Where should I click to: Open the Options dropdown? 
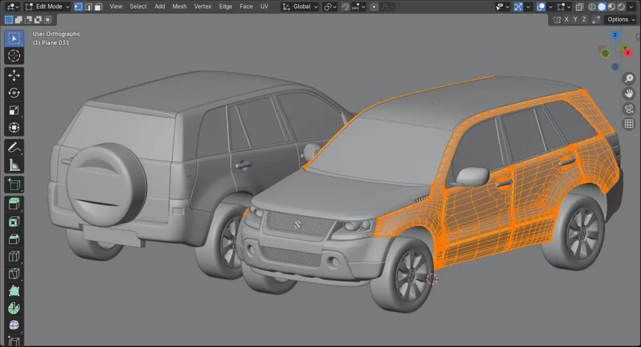pyautogui.click(x=621, y=19)
